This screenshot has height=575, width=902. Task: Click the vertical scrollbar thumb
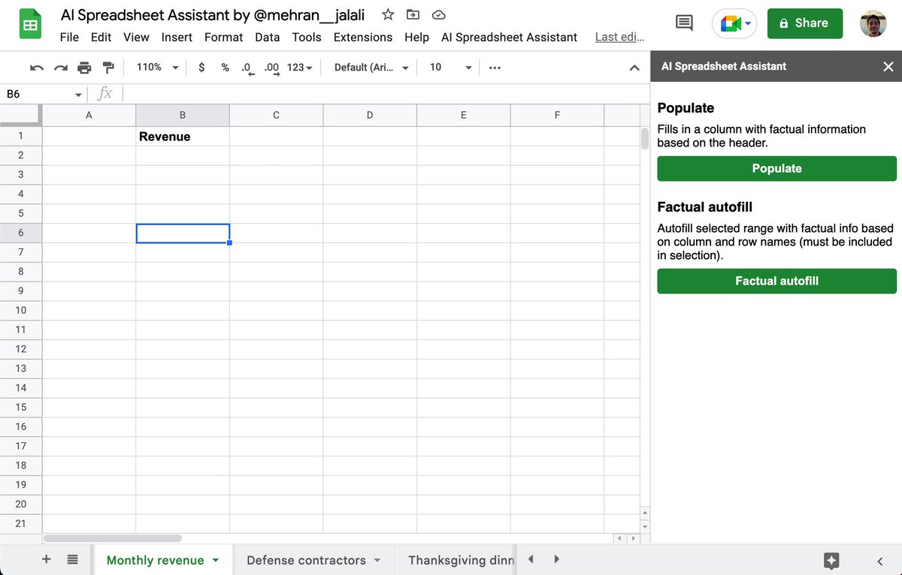[x=644, y=140]
